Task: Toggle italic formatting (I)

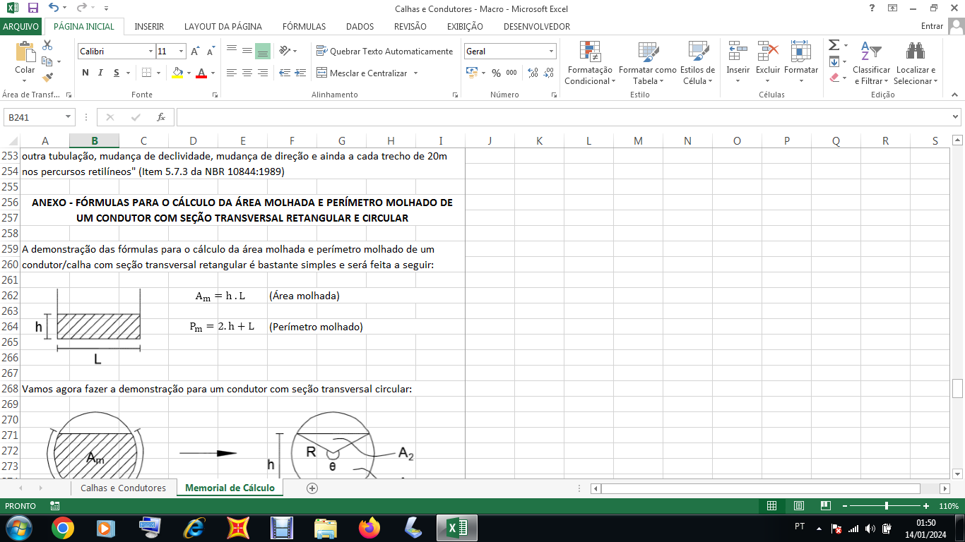Action: (x=101, y=73)
